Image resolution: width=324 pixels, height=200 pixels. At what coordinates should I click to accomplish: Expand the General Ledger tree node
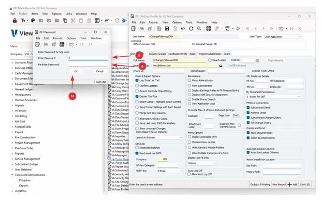tap(13, 90)
